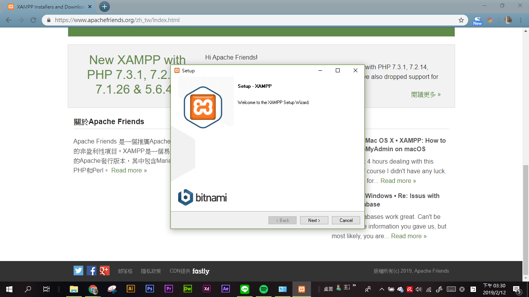Click Chrome's forward navigation arrow
Viewport: 529px width, 297px height.
(x=21, y=20)
